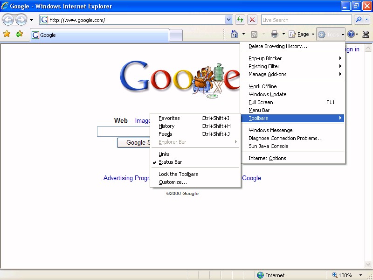Open the Help question-mark menu
This screenshot has width=373, height=280.
[352, 34]
